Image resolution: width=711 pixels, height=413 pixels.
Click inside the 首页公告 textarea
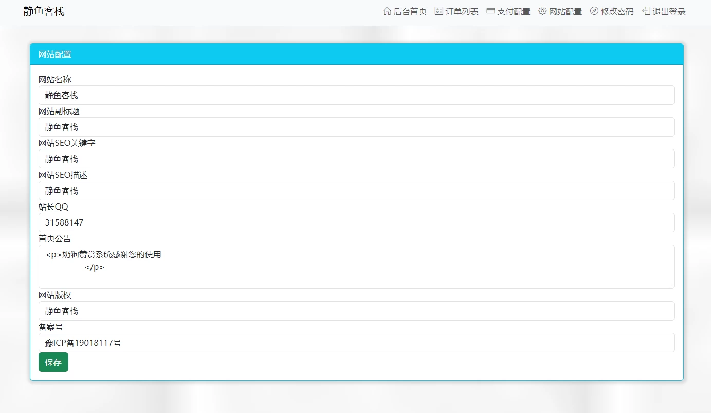pos(356,266)
